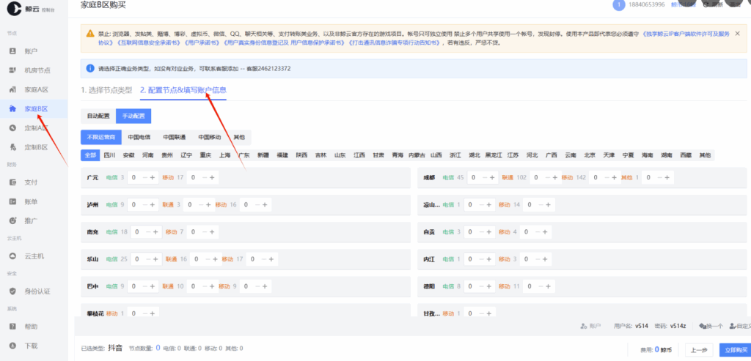This screenshot has height=361, width=751.
Task: Click the 刷新 refresh icon
Action: (x=706, y=5)
